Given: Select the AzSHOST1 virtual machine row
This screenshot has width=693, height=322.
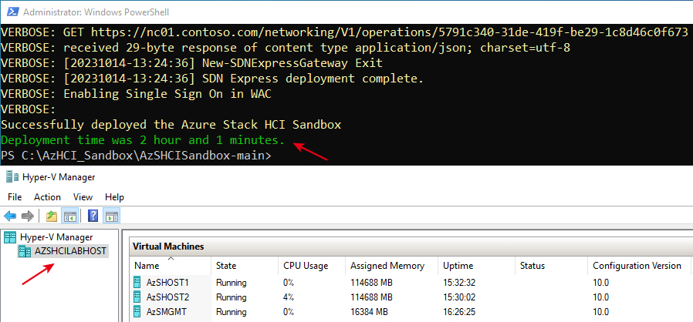Looking at the screenshot, I should 411,283.
